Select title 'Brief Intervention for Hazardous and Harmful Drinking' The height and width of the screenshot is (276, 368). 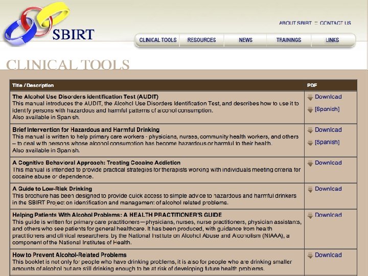click(x=86, y=130)
